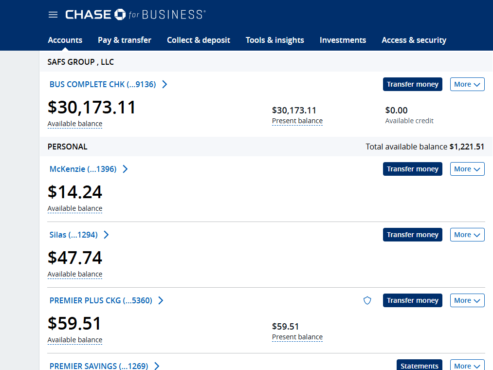
Task: Click the SAFS GROUP , LLC heading
Action: 80,62
